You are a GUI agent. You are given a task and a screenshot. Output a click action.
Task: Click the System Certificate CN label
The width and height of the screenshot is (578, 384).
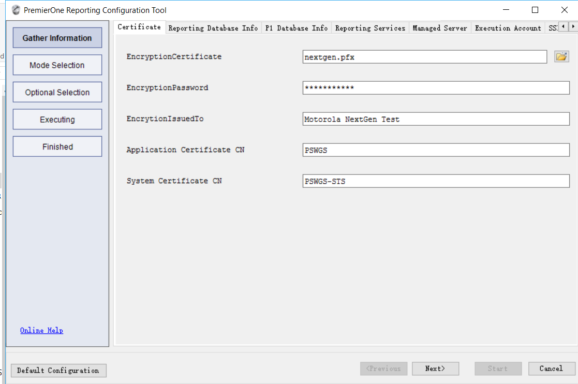click(174, 181)
